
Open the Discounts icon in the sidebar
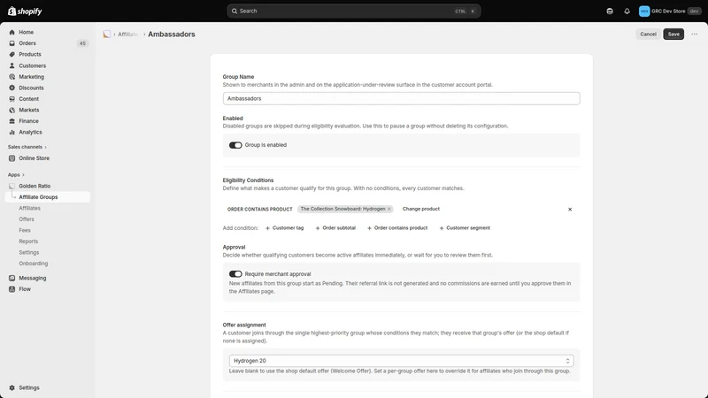click(x=12, y=88)
